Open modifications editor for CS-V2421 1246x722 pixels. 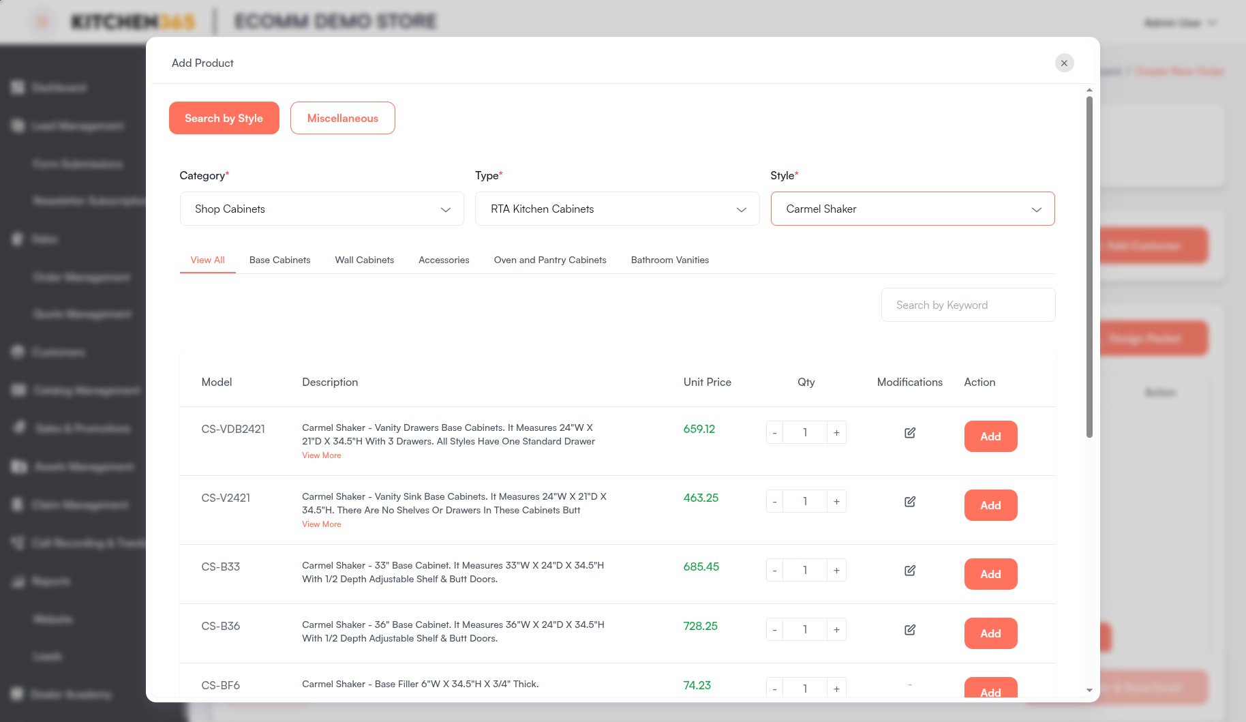coord(910,502)
